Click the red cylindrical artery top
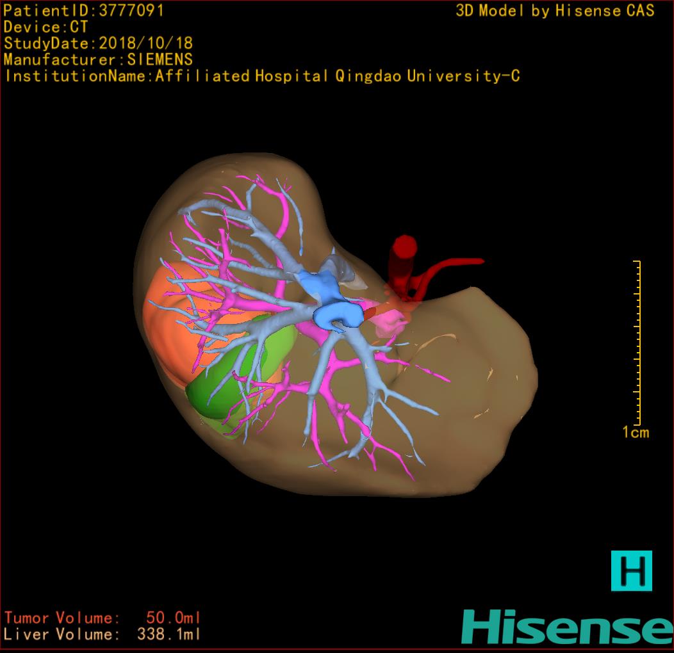 tap(404, 248)
